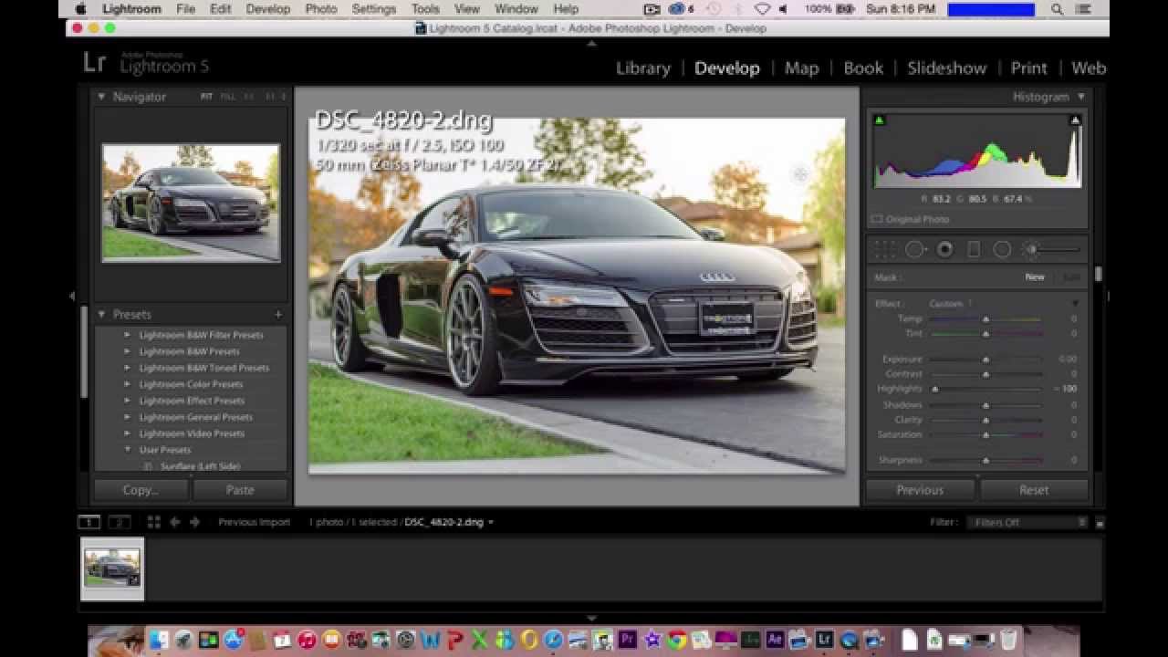The height and width of the screenshot is (657, 1168).
Task: Click the Exposure slider handle
Action: [x=985, y=360]
